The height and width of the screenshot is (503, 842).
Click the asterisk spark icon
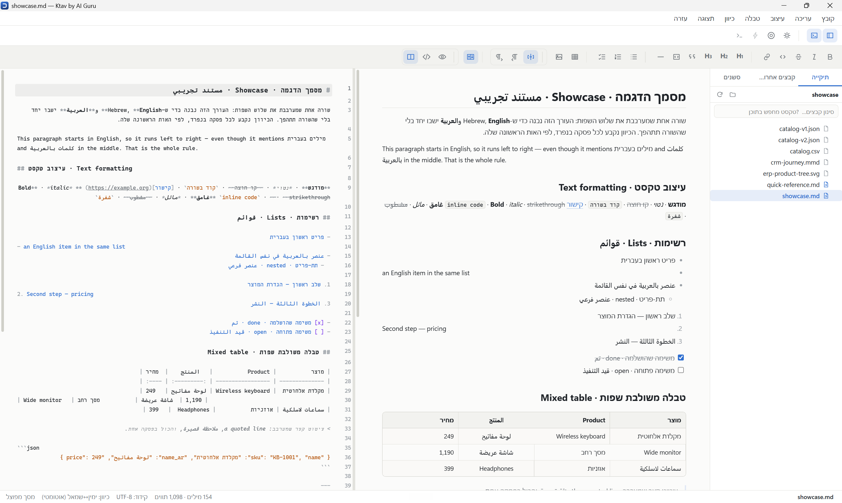787,36
